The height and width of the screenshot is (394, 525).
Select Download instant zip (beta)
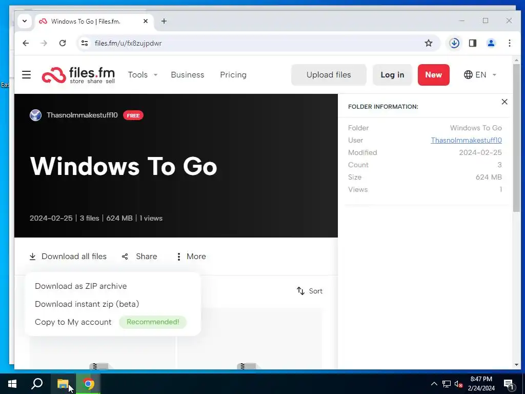click(87, 304)
